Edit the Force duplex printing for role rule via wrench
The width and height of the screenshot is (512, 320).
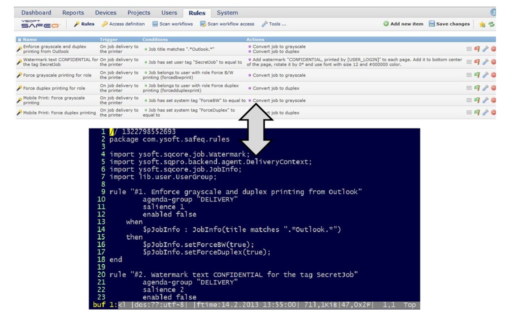[x=485, y=88]
